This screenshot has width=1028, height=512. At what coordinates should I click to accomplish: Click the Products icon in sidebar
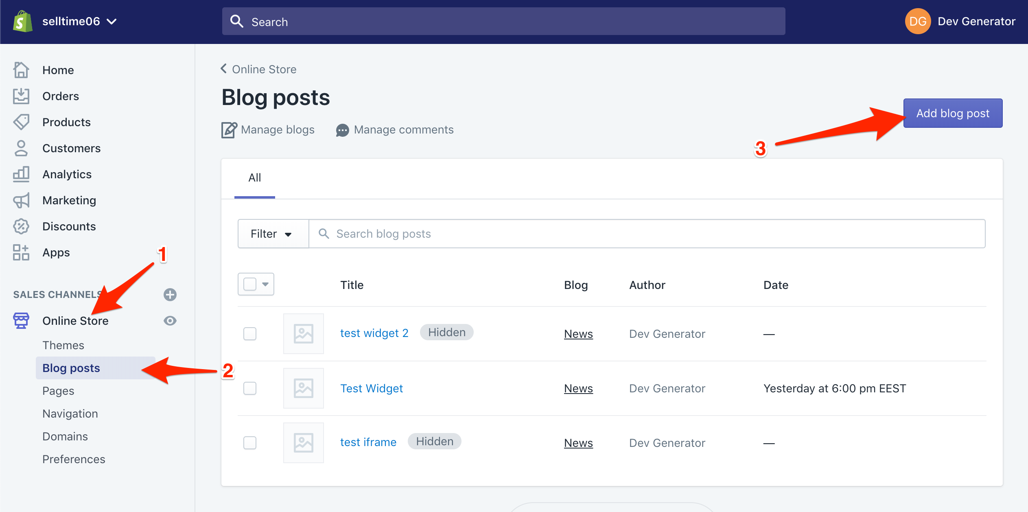23,121
